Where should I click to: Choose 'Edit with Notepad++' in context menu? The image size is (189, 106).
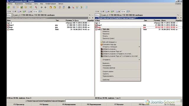pos(120,42)
